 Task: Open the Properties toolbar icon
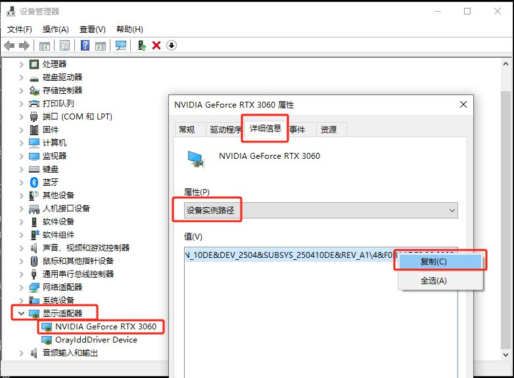[x=64, y=45]
